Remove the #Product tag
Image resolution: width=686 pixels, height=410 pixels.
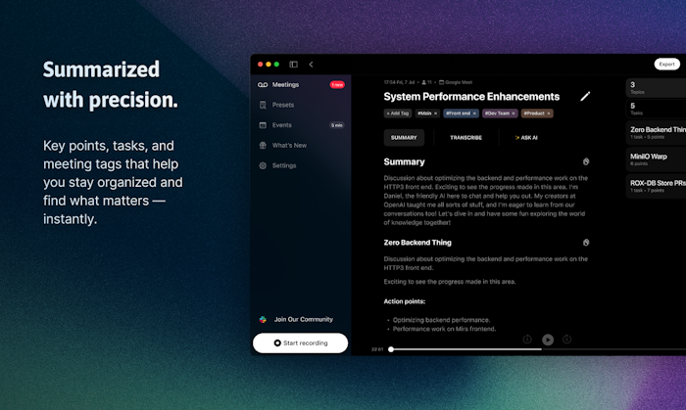(x=548, y=114)
